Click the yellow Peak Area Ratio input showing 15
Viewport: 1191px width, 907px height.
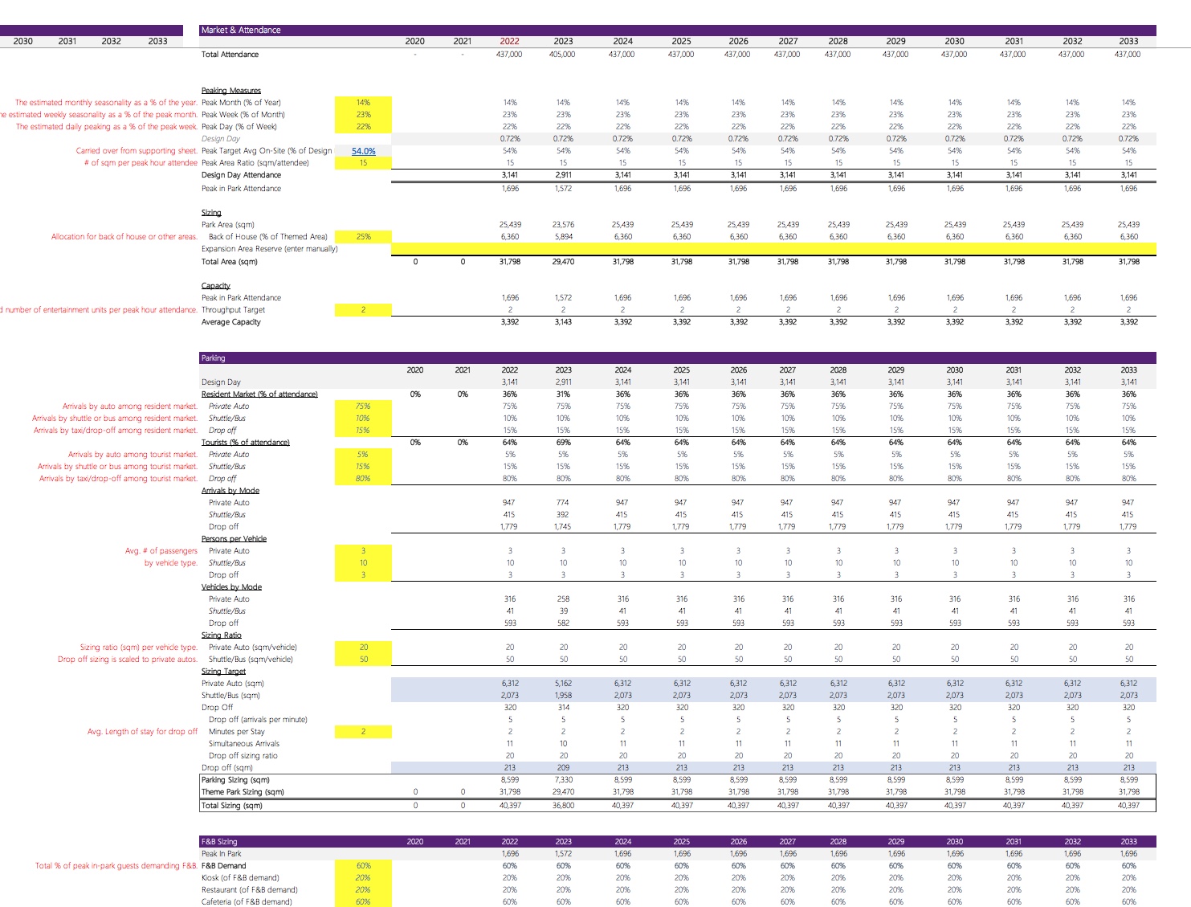tap(363, 163)
